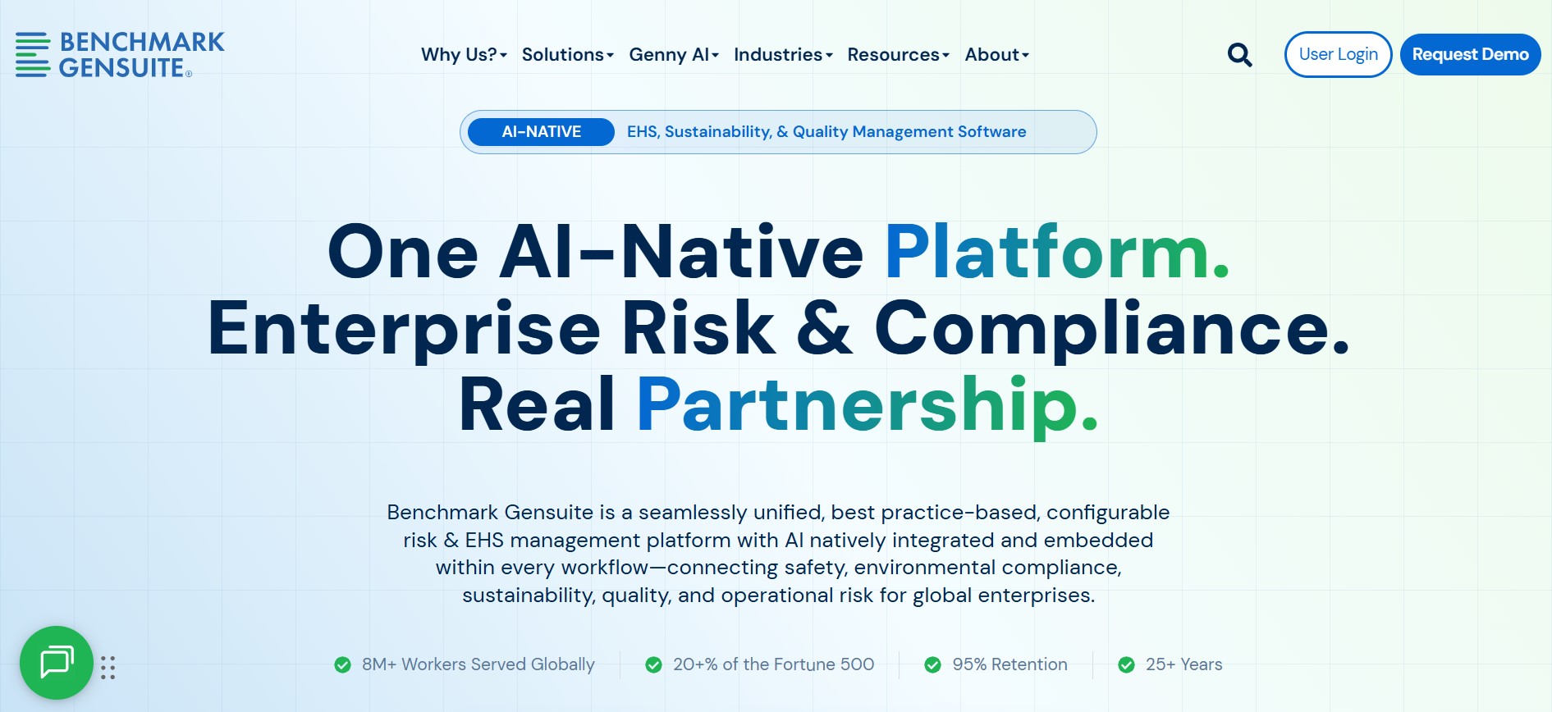Image resolution: width=1552 pixels, height=712 pixels.
Task: Click the Request Demo button
Action: (1470, 54)
